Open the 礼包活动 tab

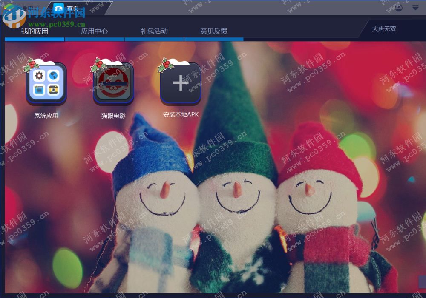(154, 31)
